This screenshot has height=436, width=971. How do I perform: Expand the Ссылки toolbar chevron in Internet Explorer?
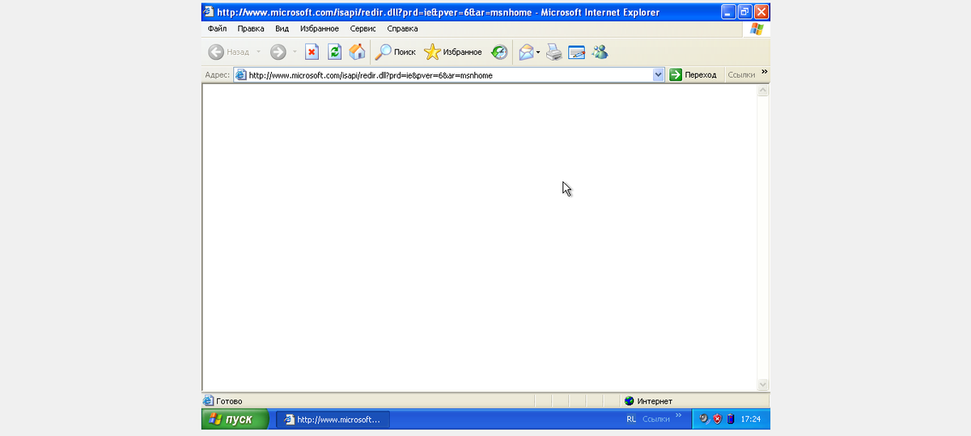[764, 71]
